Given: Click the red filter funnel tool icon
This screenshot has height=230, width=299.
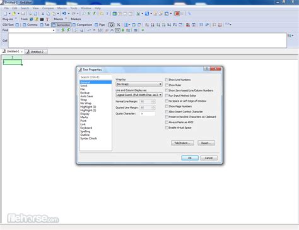Looking at the screenshot, I should pos(47,19).
